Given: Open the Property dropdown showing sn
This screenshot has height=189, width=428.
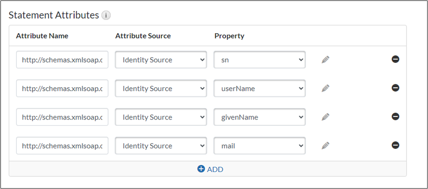Looking at the screenshot, I should (259, 60).
